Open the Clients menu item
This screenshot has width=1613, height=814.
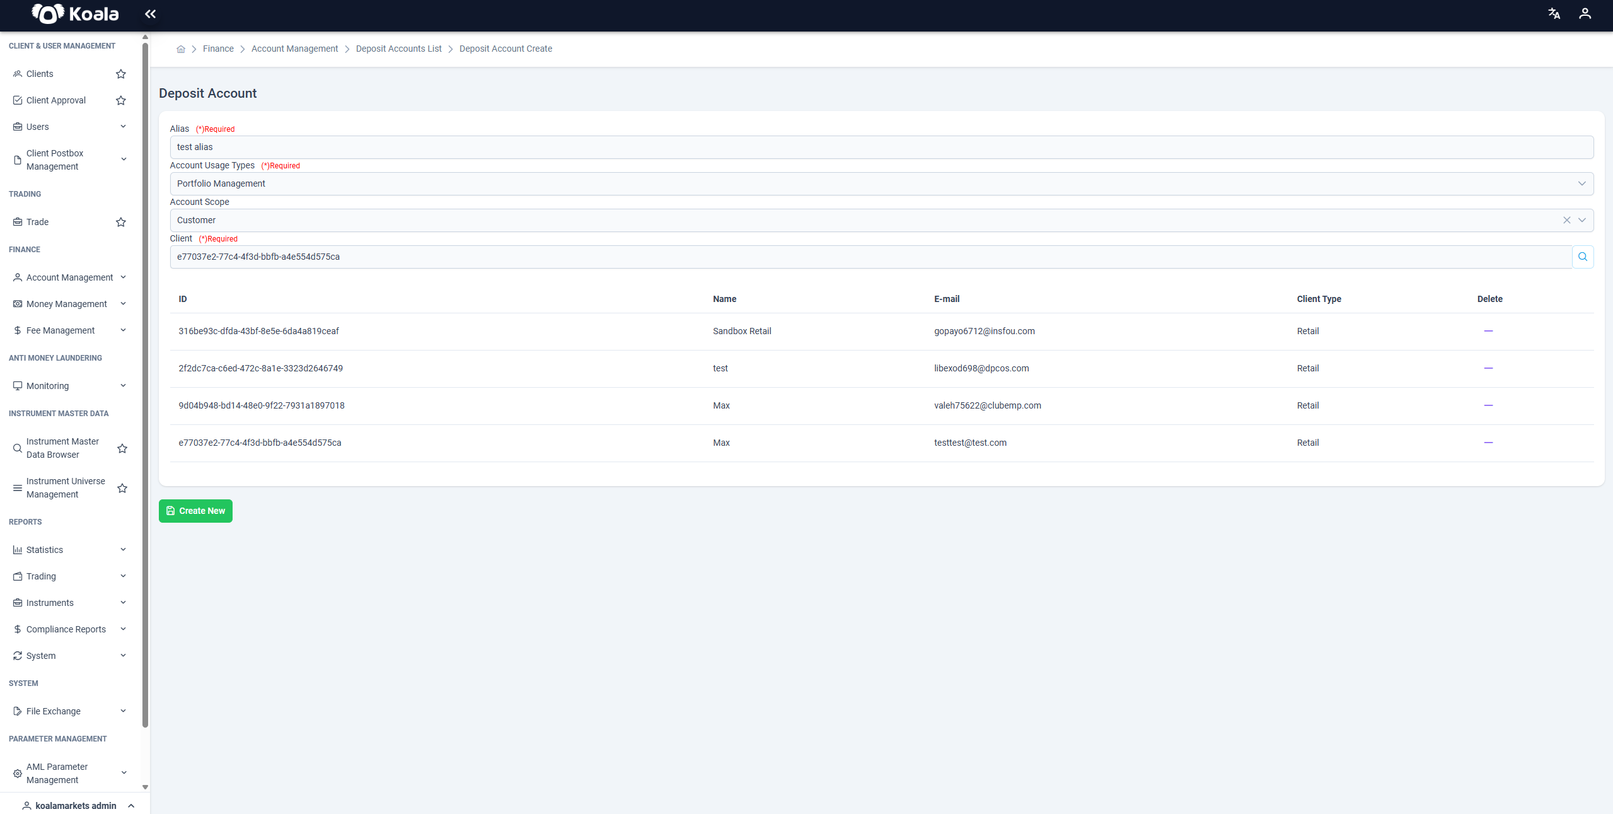(40, 74)
